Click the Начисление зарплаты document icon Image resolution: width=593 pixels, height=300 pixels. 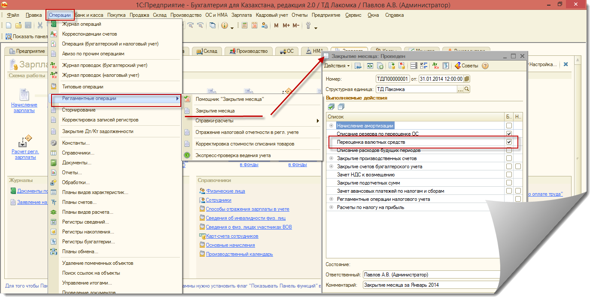point(24,94)
